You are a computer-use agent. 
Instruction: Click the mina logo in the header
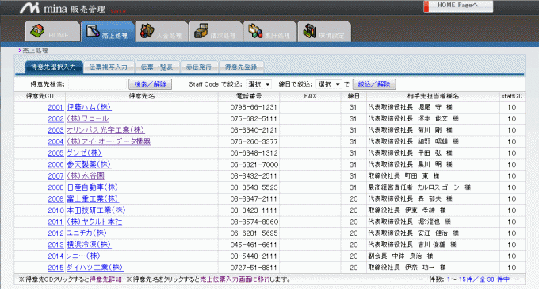pyautogui.click(x=63, y=8)
